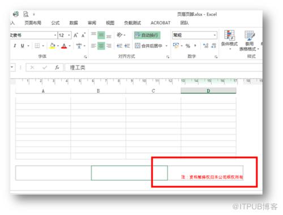Apply cell borders button

(37, 46)
